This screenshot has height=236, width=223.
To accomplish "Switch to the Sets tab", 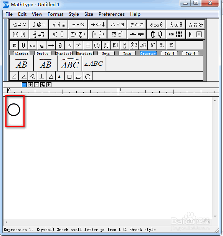I will coord(106,53).
